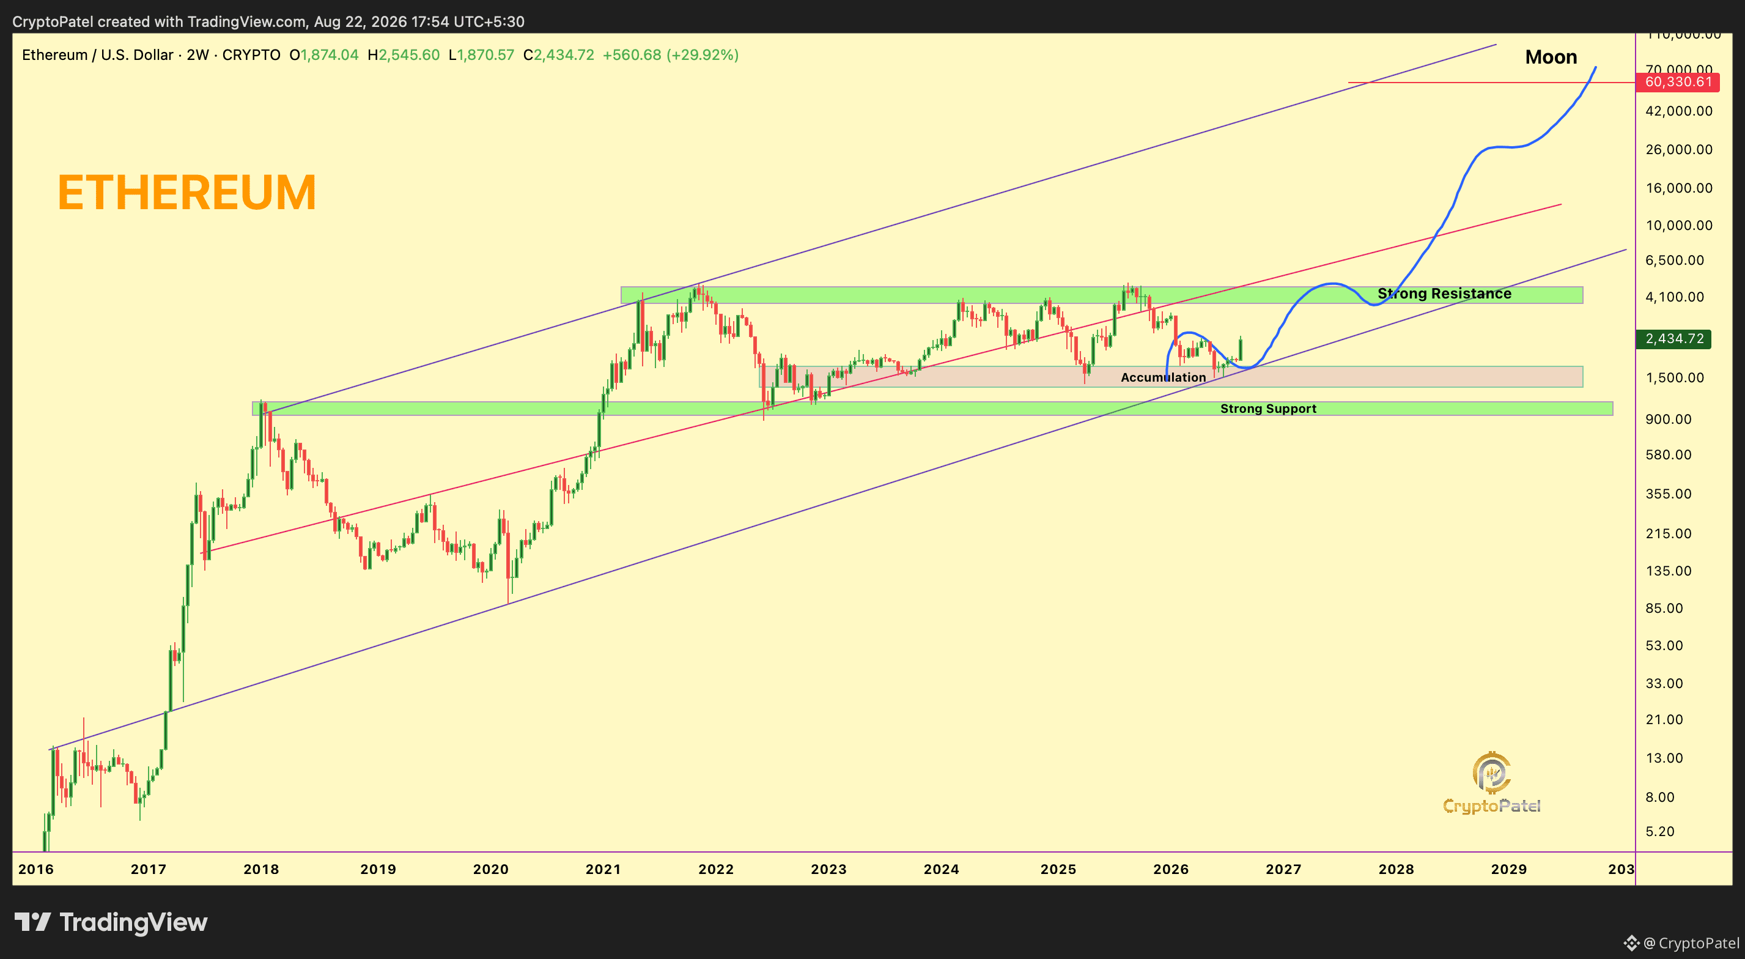1745x959 pixels.
Task: Click the 2023 label on the time axis
Action: [x=829, y=870]
